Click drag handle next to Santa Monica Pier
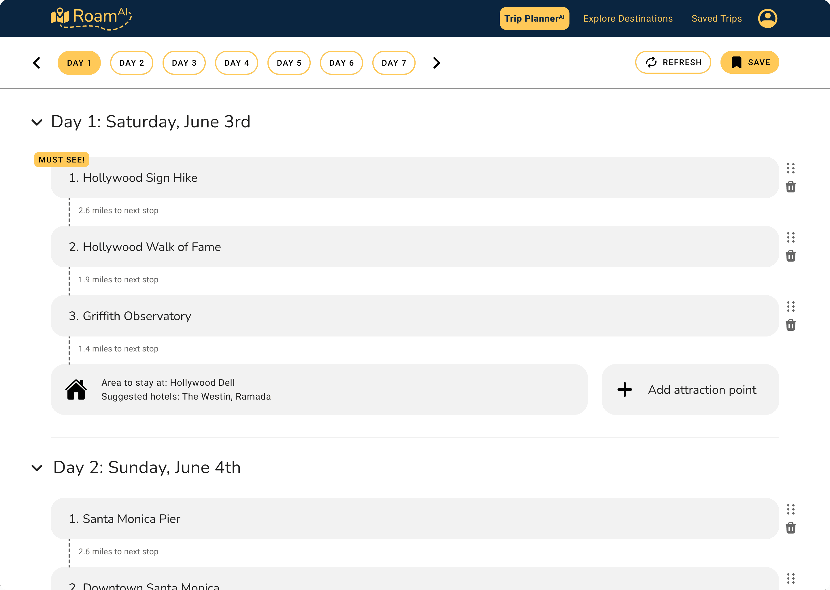 tap(791, 509)
